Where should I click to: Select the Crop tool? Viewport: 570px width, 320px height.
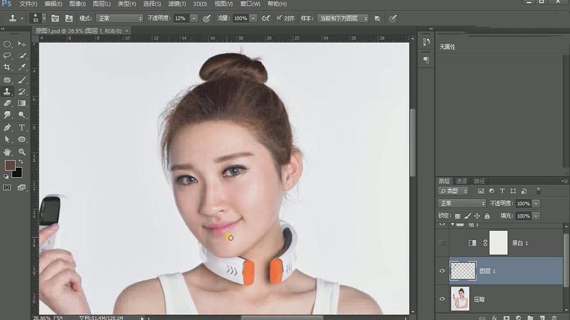[7, 67]
